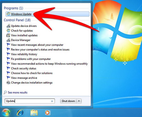Open Windows Explorer from the taskbar
The height and width of the screenshot is (117, 142).
tap(34, 113)
